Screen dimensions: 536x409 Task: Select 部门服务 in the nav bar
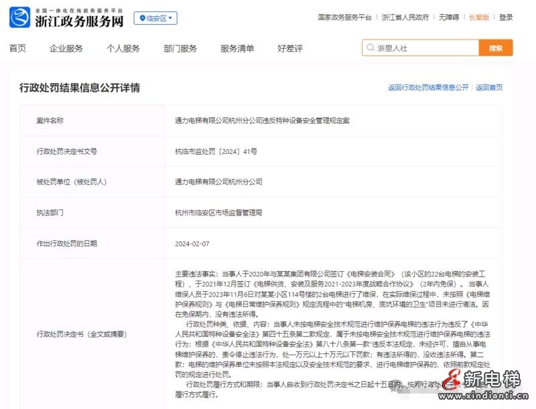point(180,48)
